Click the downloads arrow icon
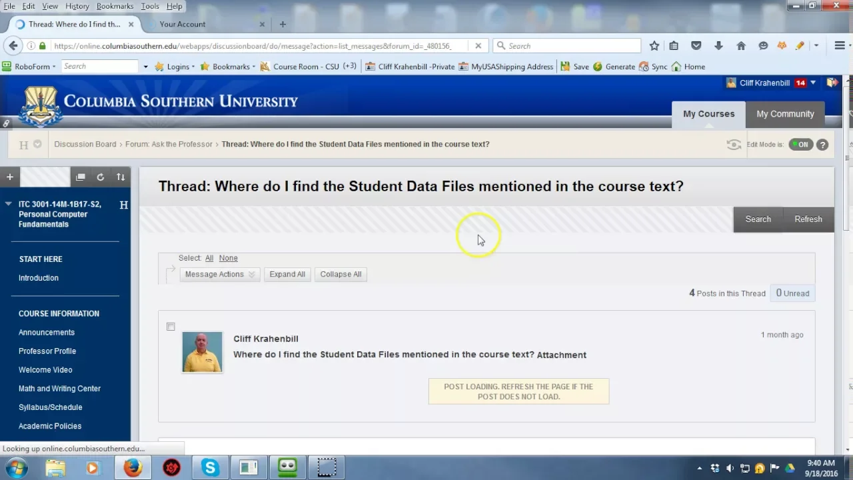853x480 pixels. (718, 45)
